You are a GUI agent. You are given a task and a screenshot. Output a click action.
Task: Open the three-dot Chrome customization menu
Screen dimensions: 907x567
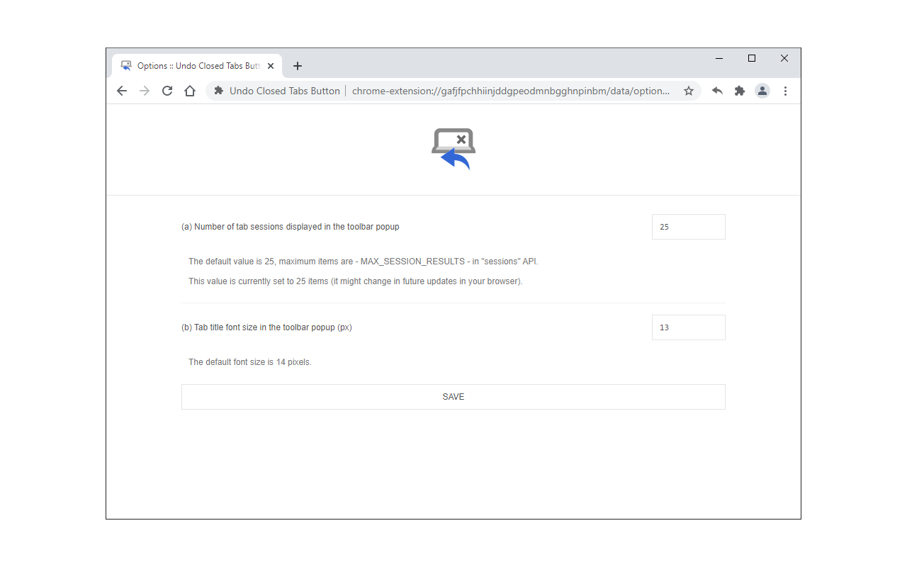coord(785,91)
